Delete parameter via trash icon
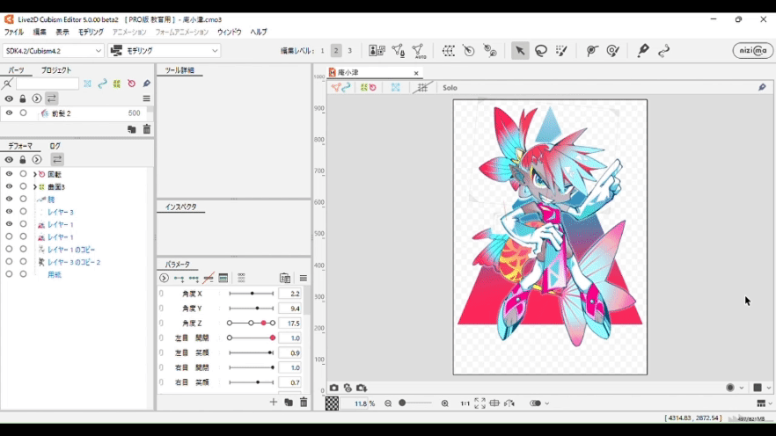 pos(304,403)
